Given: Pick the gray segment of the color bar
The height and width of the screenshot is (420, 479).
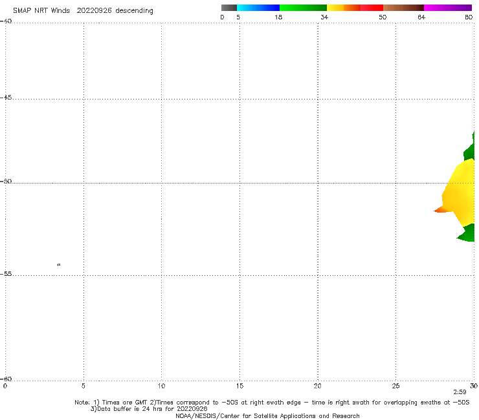Looking at the screenshot, I should click(228, 8).
